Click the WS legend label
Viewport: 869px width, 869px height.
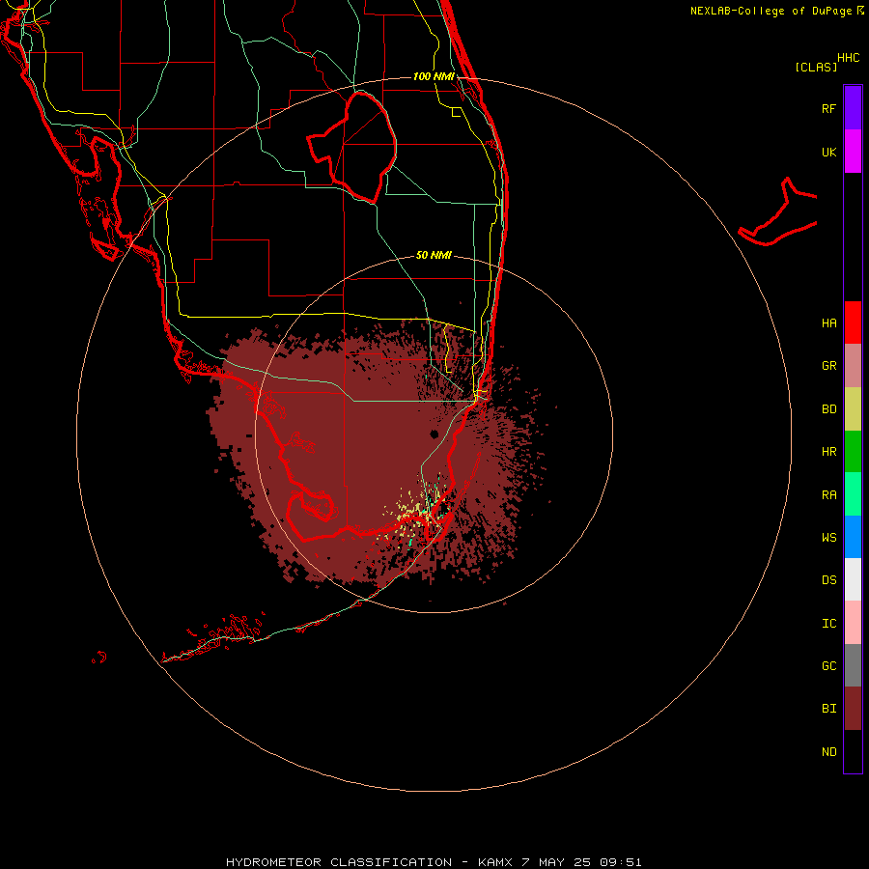click(x=828, y=537)
